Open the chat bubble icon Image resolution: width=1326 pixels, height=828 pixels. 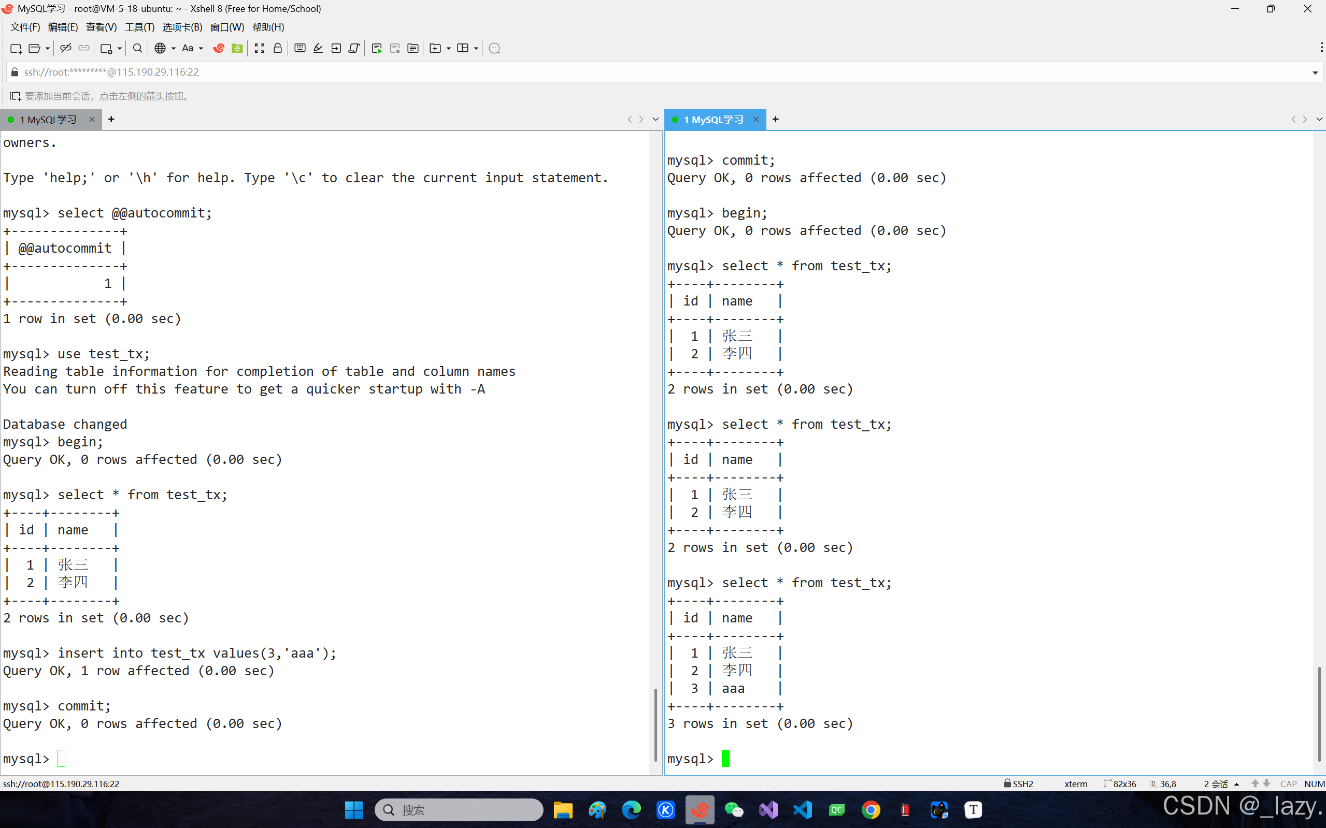tap(494, 48)
